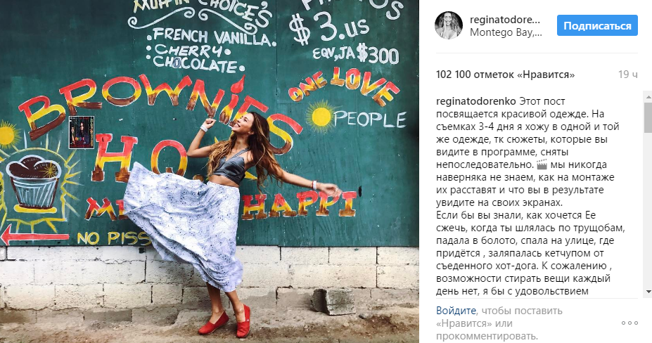Click the caption scrollbar thumb
This screenshot has width=652, height=343.
[x=648, y=117]
